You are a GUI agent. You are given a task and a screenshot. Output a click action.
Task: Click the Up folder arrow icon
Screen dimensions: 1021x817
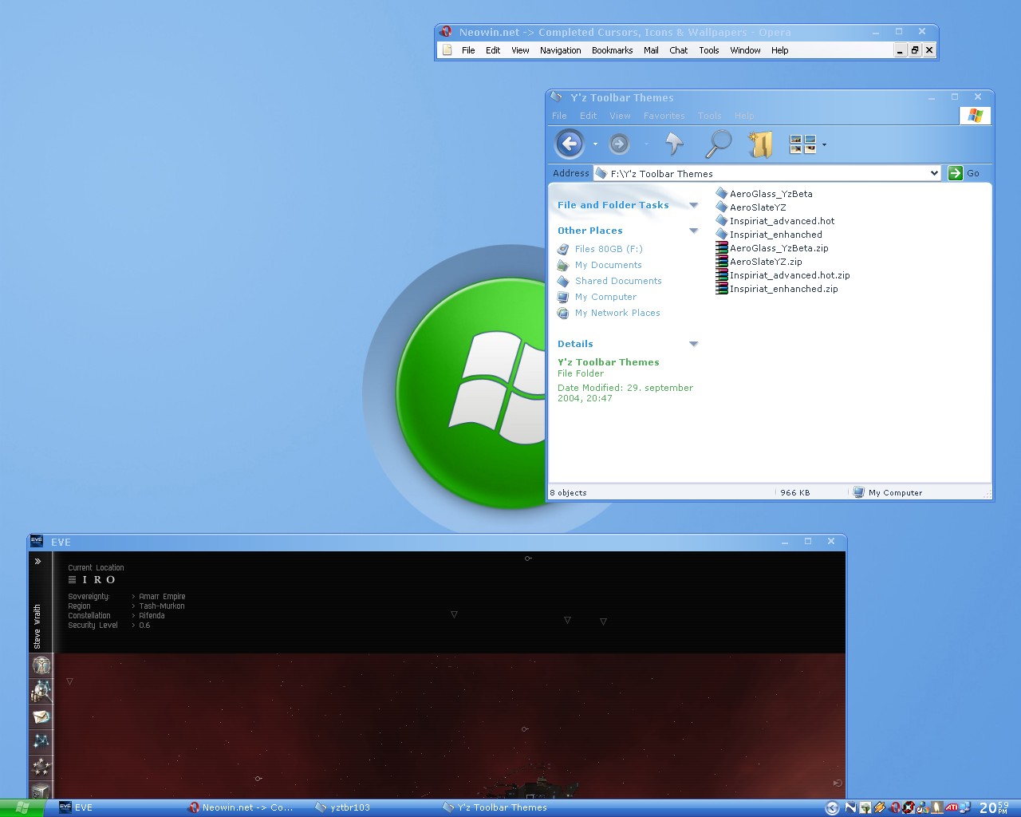pos(675,144)
